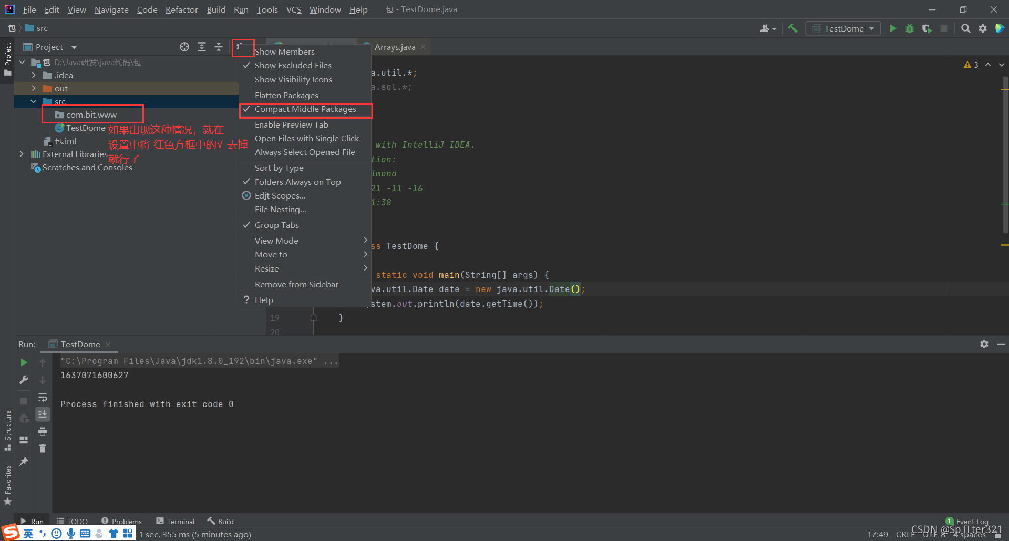The height and width of the screenshot is (541, 1009).
Task: Open Run panel settings gear
Action: click(x=984, y=344)
